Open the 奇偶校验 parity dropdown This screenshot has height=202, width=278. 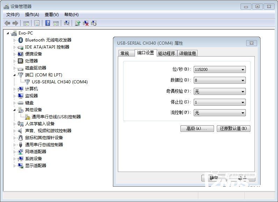click(220, 91)
